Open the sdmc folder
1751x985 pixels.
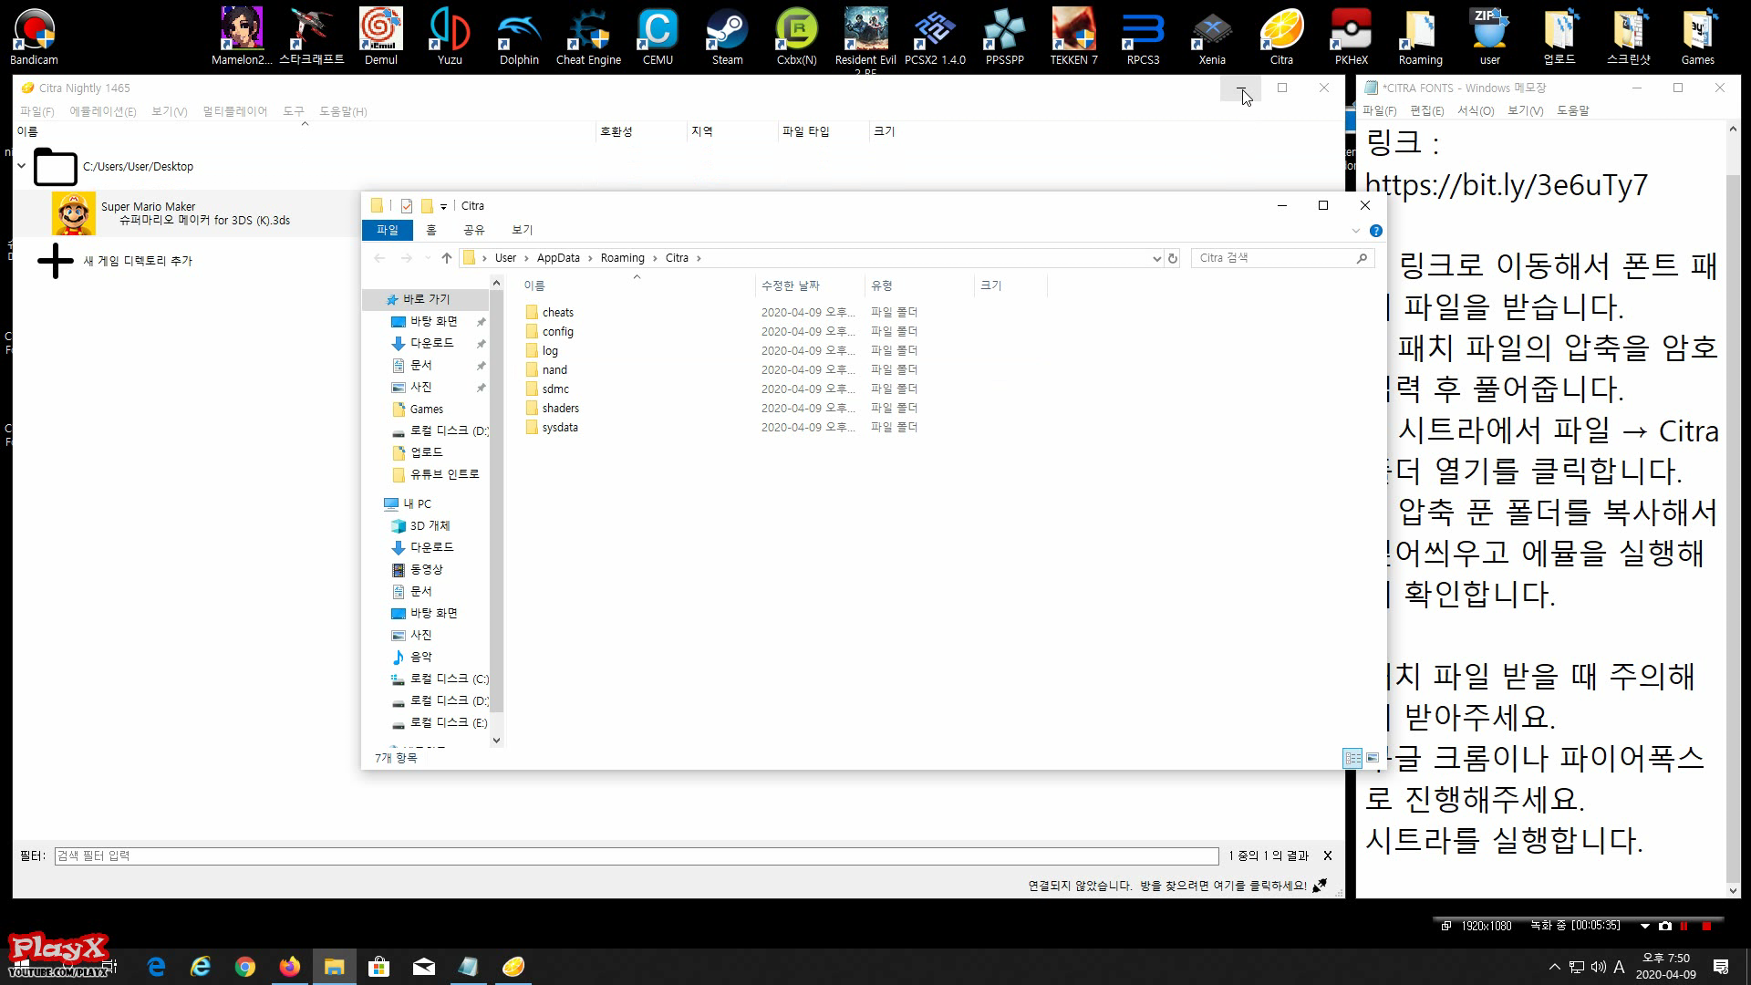[554, 389]
